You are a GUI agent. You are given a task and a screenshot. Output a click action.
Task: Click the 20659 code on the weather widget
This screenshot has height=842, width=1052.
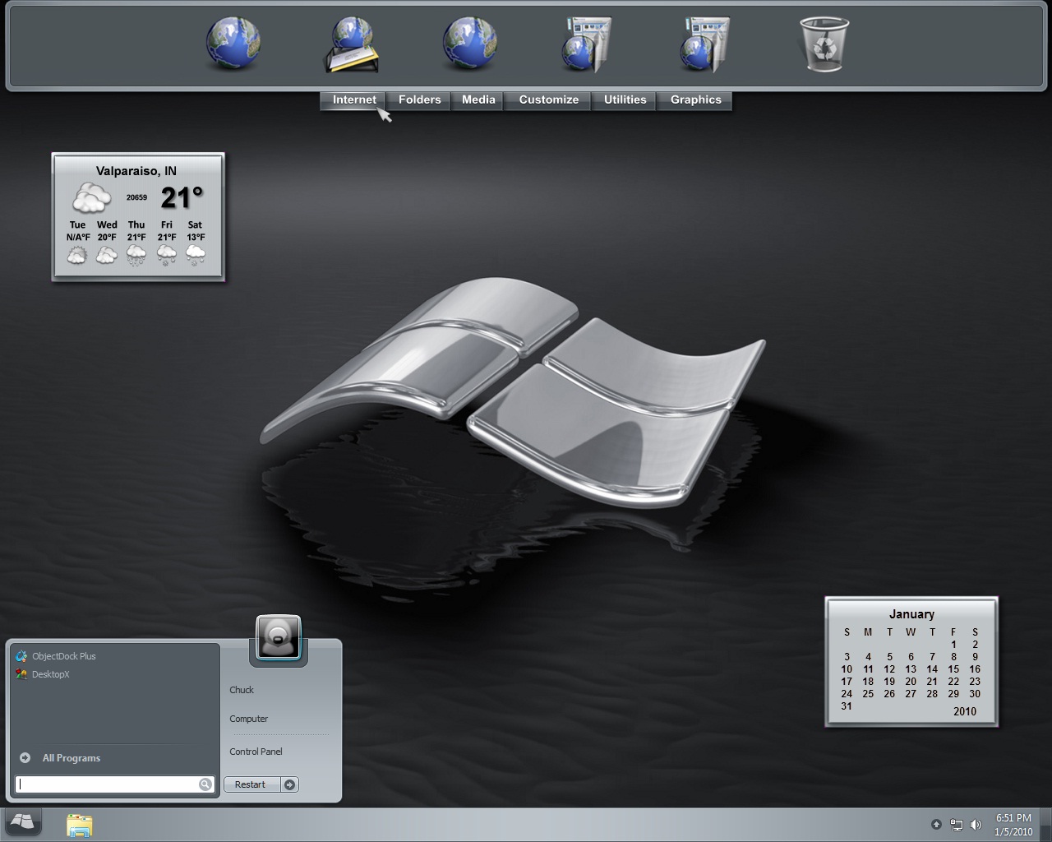136,197
